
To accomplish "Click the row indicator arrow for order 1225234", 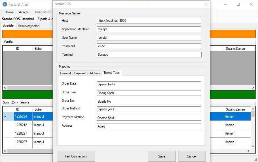I will pos(5,116).
